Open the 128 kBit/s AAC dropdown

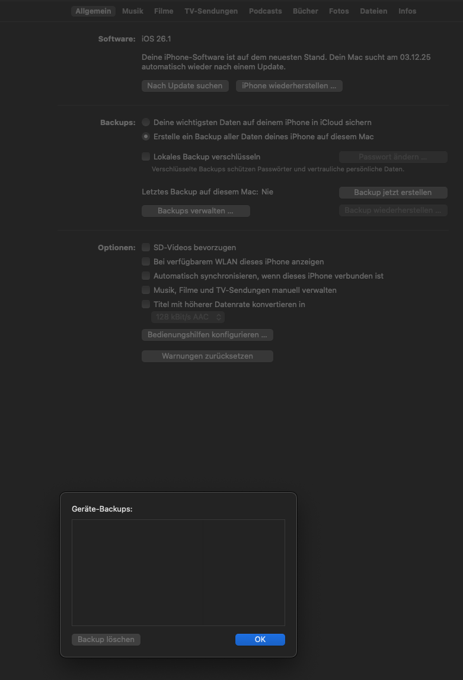pos(188,317)
